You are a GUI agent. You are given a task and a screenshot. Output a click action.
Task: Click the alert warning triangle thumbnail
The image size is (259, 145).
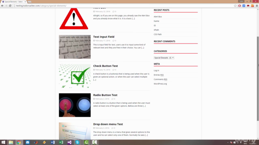click(74, 19)
